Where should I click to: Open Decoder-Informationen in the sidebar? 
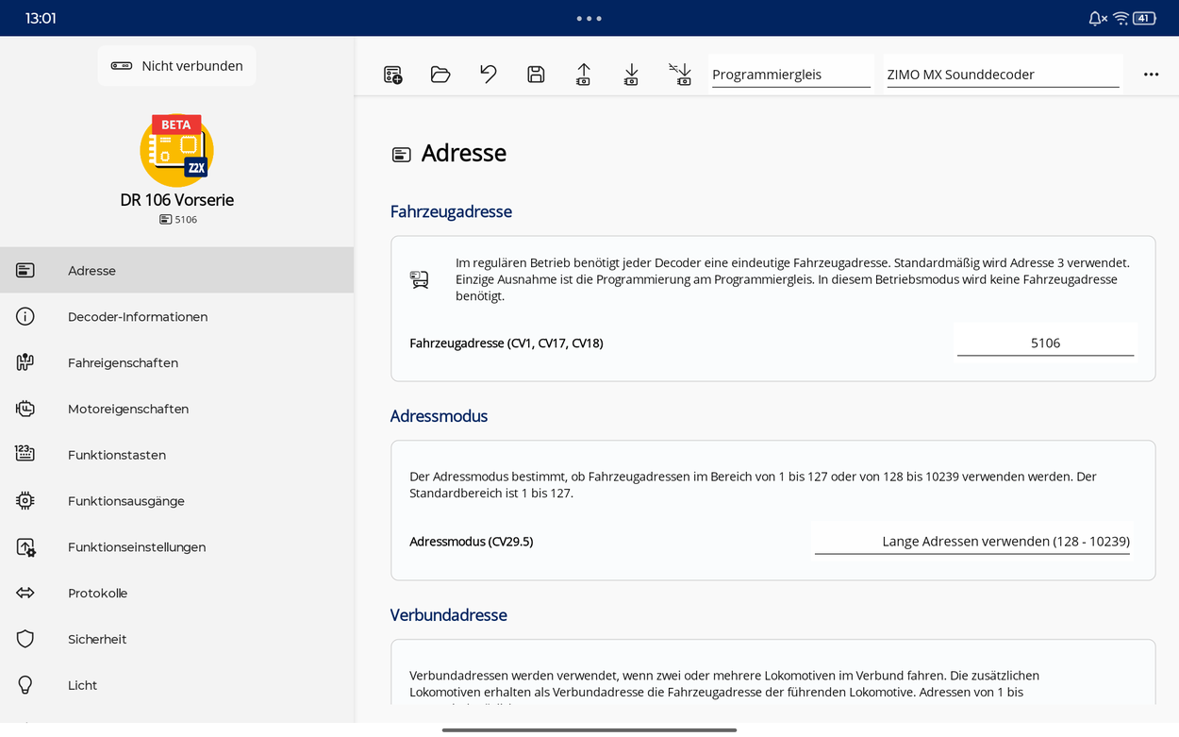(138, 317)
